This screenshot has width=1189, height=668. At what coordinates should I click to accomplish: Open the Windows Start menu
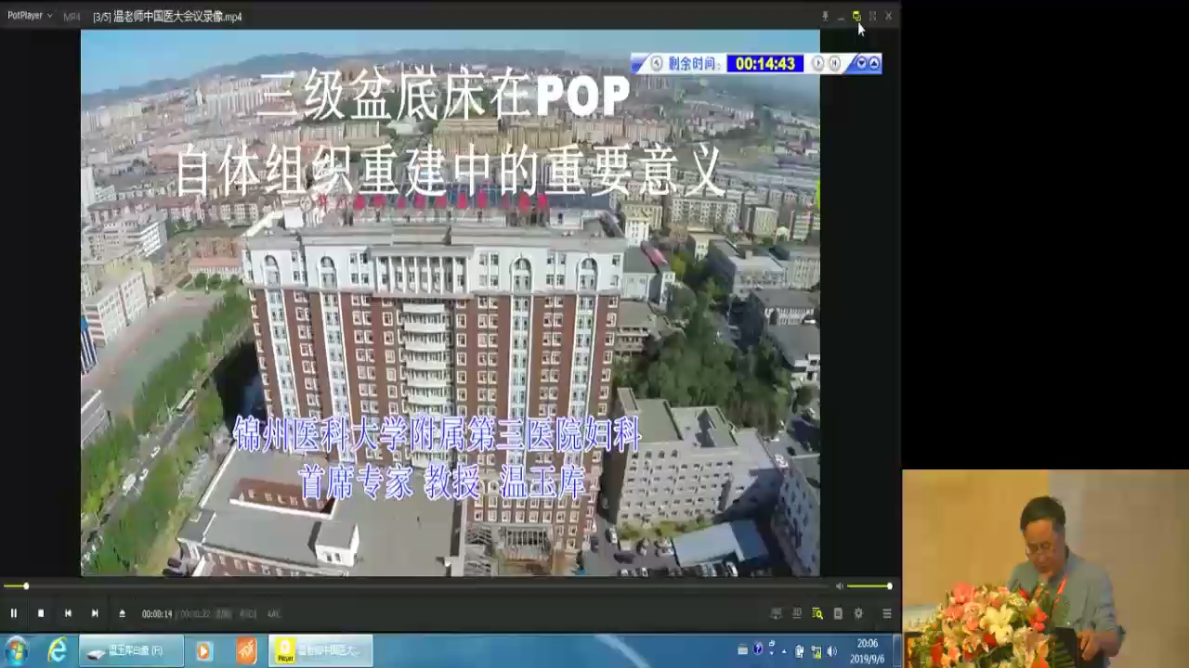pyautogui.click(x=17, y=650)
